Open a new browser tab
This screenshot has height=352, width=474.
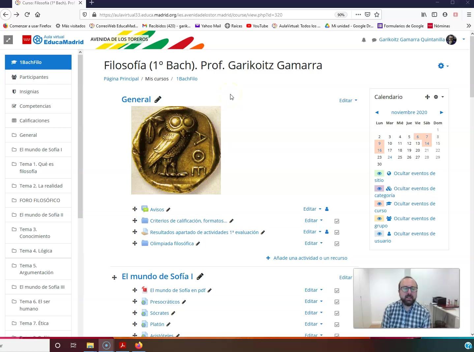(92, 3)
